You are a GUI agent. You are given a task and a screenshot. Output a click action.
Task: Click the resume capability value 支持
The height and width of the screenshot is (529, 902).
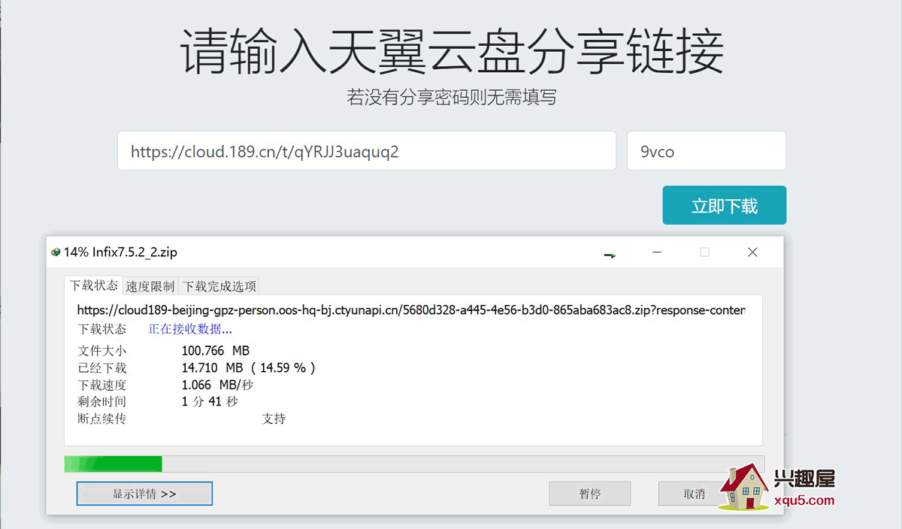click(274, 419)
